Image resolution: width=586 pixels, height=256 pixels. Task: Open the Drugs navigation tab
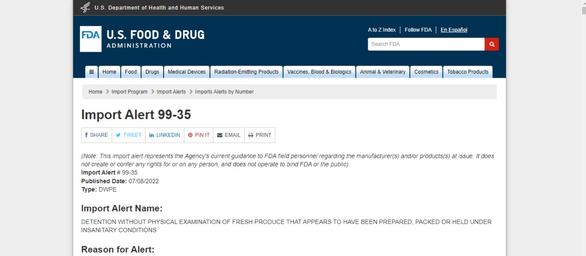pos(152,72)
